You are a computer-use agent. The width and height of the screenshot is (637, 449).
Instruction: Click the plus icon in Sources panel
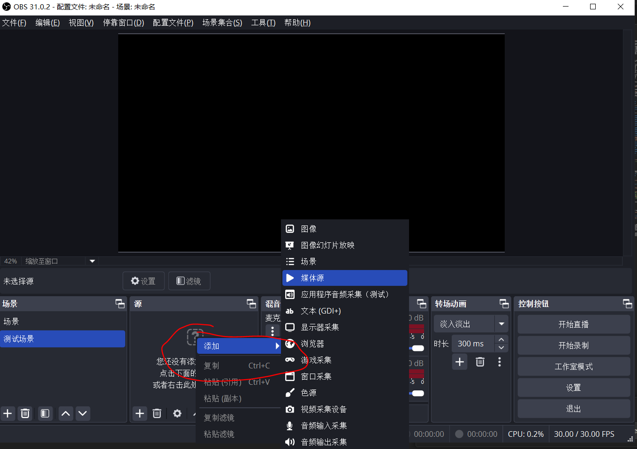(140, 413)
